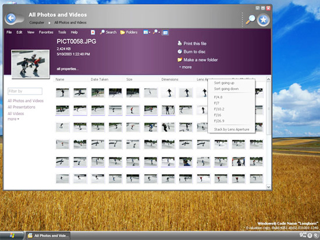Toggle the Folders pane button
Screen dimensions: 320x240
pyautogui.click(x=129, y=32)
